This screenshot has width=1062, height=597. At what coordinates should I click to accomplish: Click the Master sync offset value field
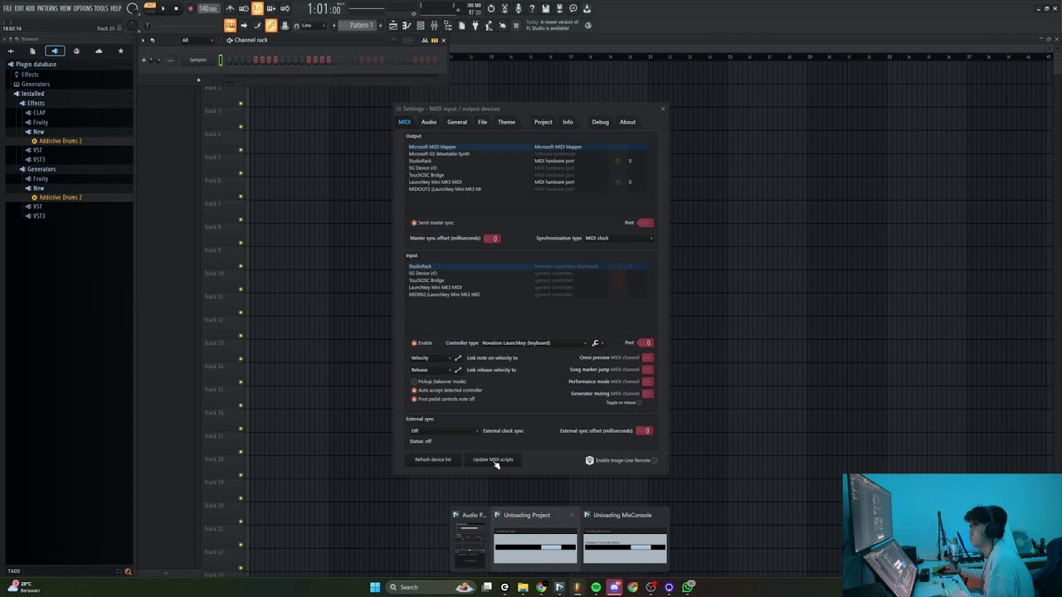[x=492, y=238]
